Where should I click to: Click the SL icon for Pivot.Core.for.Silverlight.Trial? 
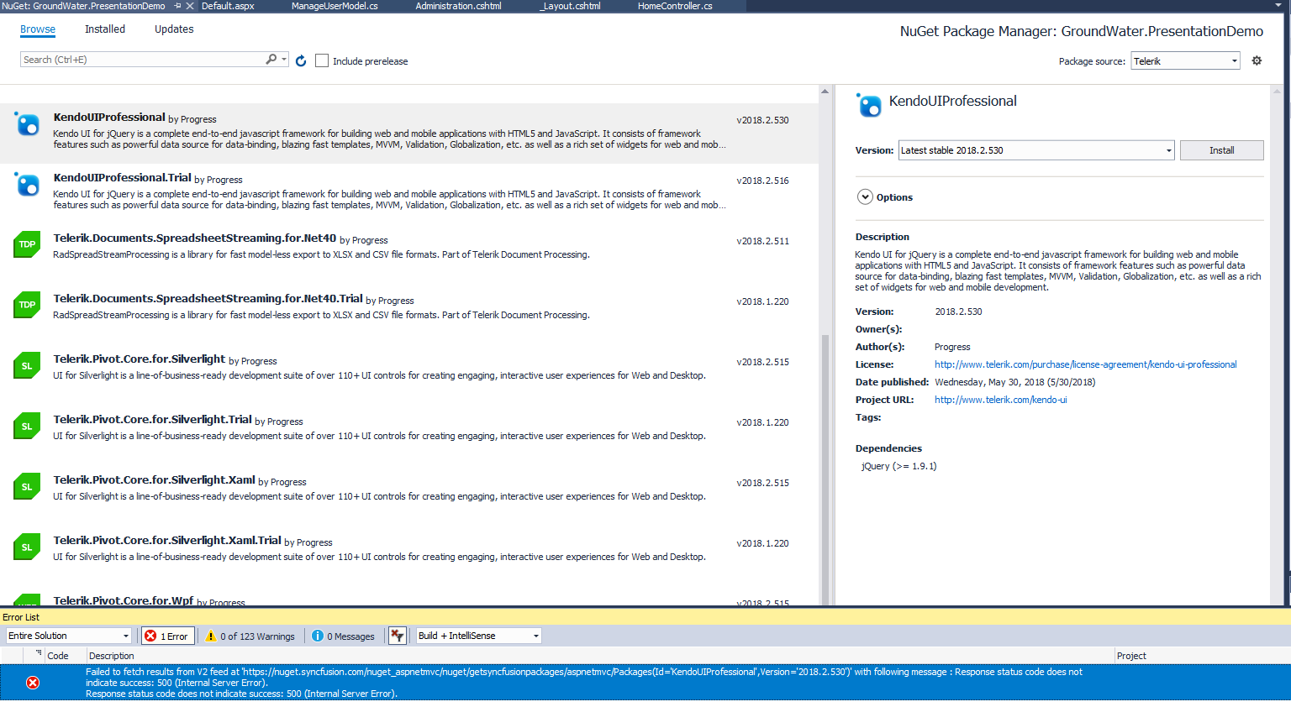pyautogui.click(x=27, y=427)
